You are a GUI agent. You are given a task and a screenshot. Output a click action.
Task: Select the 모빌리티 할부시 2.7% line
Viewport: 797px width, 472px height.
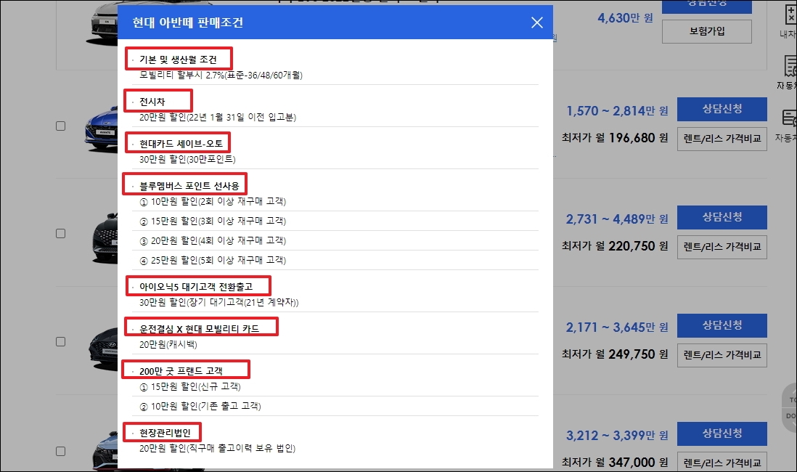click(221, 76)
